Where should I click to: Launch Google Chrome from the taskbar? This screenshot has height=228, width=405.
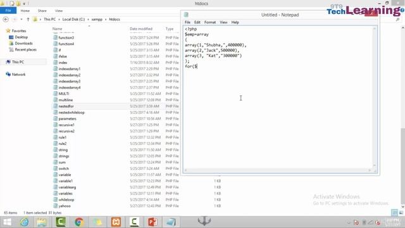point(79,222)
